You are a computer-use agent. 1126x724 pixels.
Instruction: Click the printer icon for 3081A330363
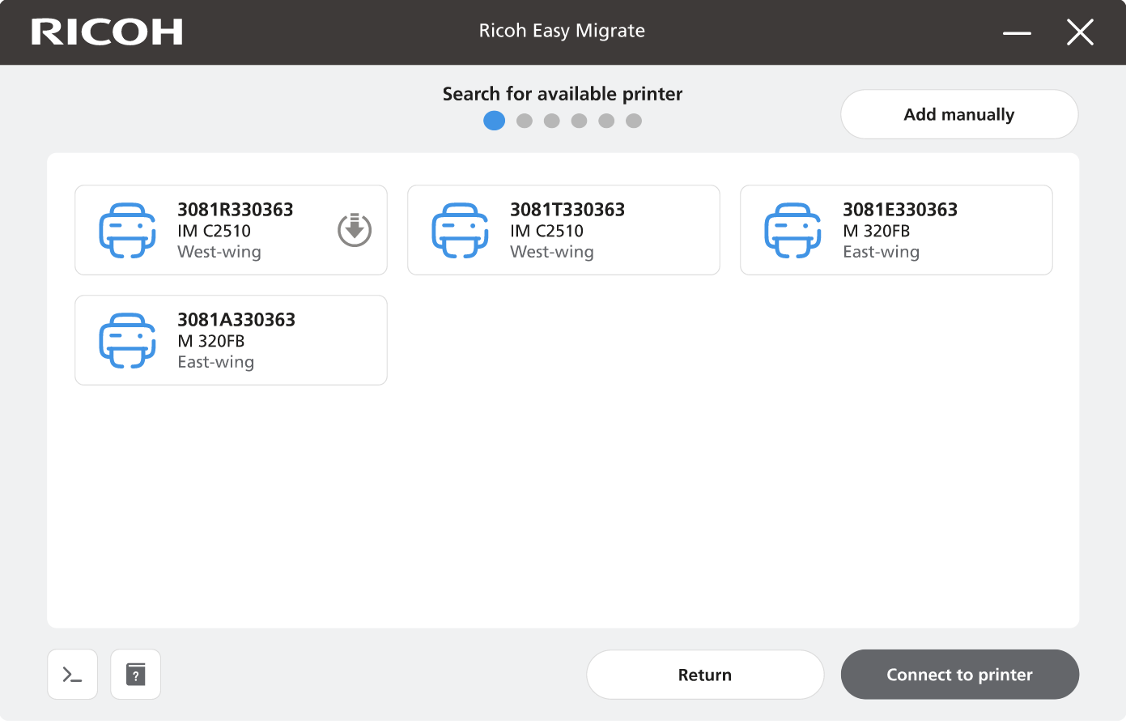[x=127, y=341]
